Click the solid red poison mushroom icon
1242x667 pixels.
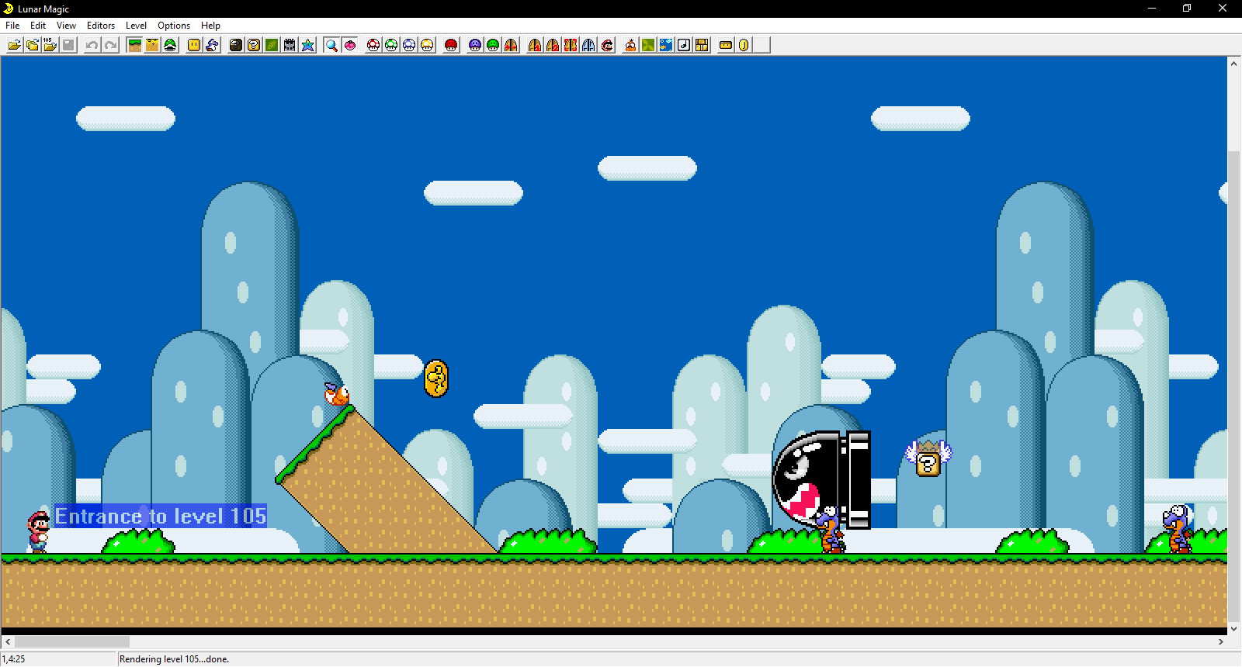click(451, 45)
